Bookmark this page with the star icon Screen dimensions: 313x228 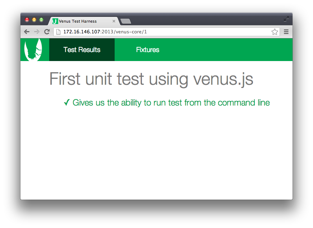pyautogui.click(x=275, y=32)
